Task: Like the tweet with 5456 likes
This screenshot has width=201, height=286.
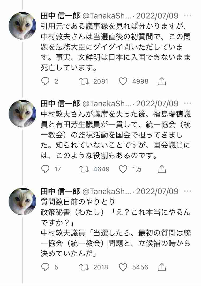Action: [x=123, y=267]
